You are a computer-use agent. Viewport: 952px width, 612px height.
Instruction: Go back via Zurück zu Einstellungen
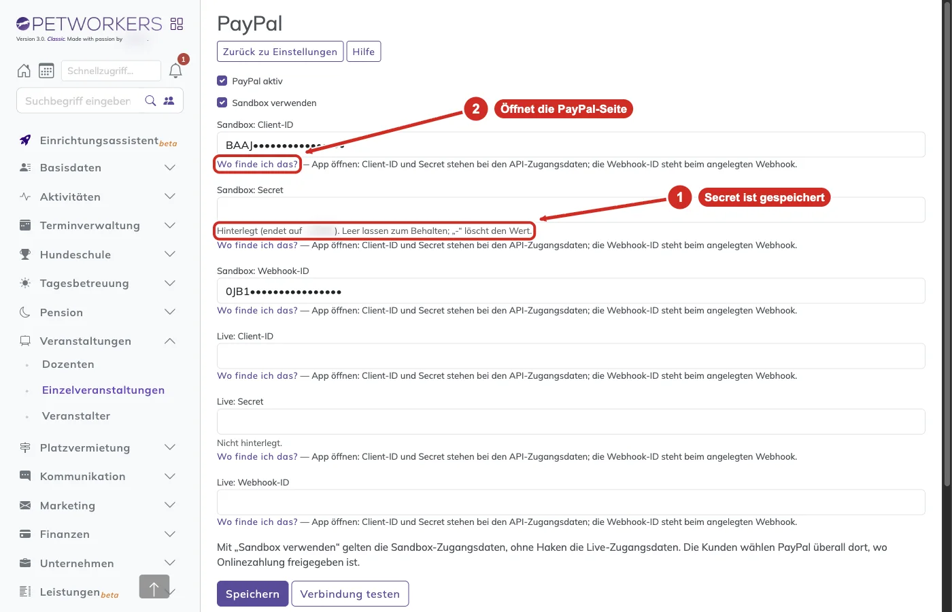[x=280, y=52]
